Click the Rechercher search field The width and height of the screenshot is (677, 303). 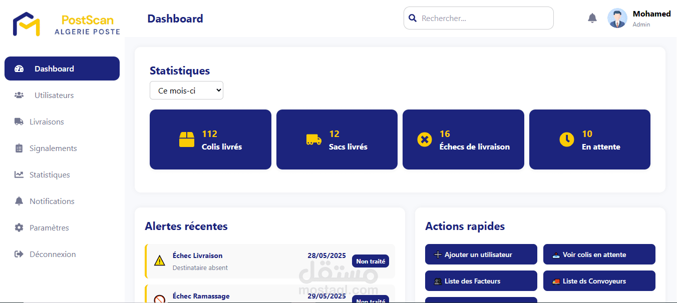[479, 18]
